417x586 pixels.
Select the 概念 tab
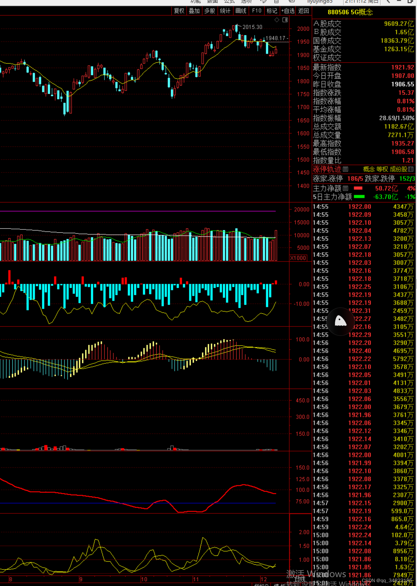pos(369,169)
